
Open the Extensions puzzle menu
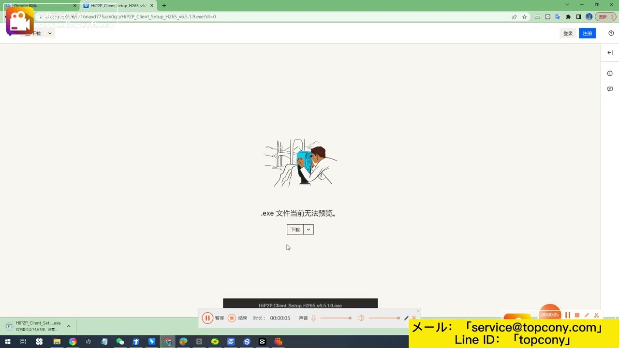(568, 16)
